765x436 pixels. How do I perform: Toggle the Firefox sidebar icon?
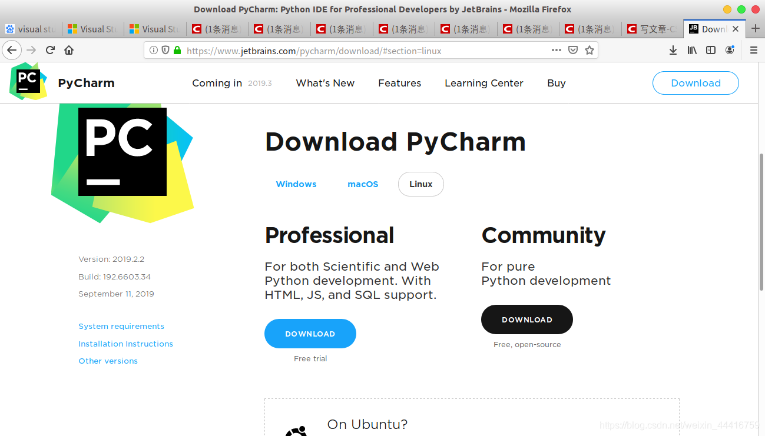coord(711,50)
